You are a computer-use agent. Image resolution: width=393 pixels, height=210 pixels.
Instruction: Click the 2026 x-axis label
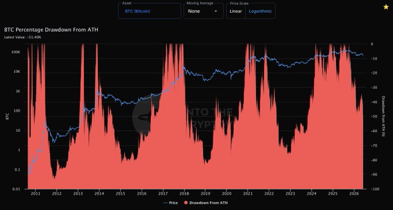pos(354,193)
